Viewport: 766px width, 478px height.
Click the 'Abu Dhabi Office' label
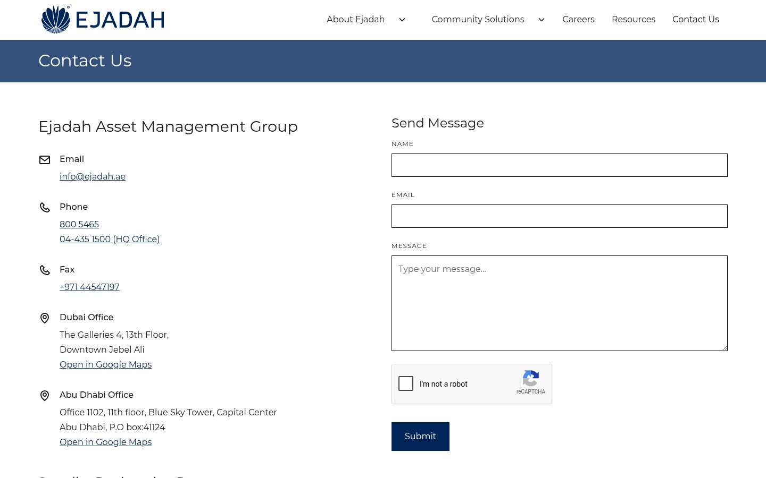[x=96, y=395]
